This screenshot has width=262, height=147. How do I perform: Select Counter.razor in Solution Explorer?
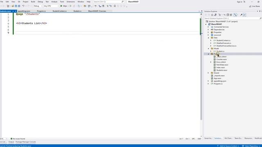[221, 59]
